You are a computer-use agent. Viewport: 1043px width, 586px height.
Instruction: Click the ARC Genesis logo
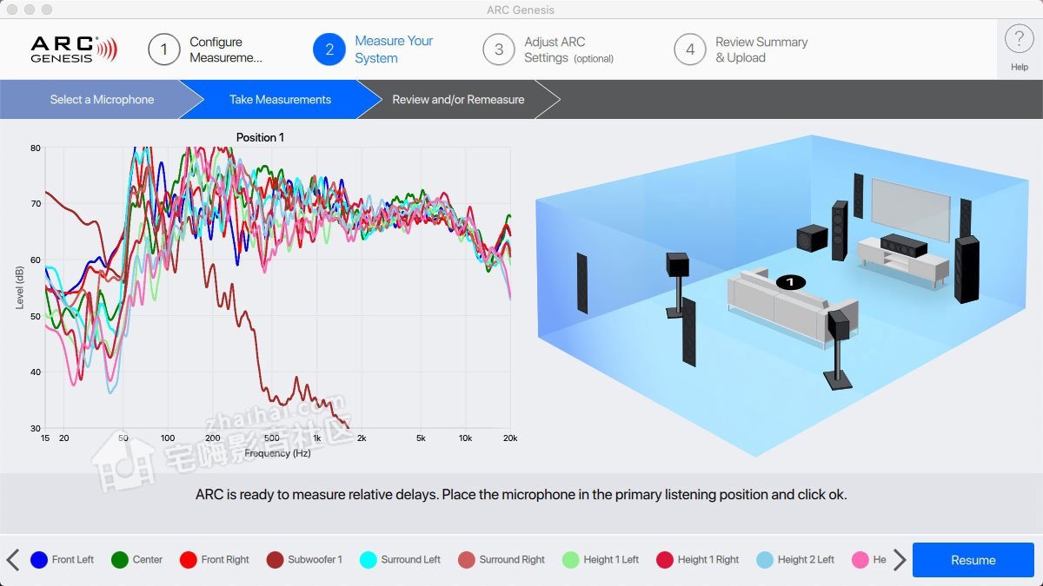(74, 49)
